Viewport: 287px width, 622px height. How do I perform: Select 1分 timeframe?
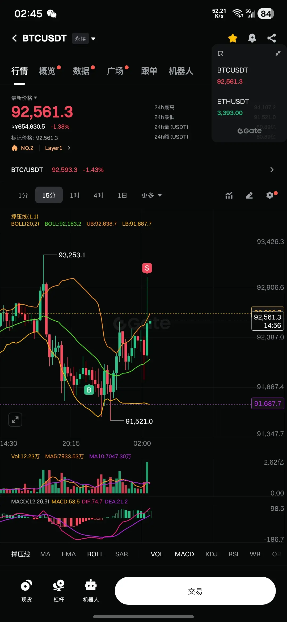[x=23, y=195]
